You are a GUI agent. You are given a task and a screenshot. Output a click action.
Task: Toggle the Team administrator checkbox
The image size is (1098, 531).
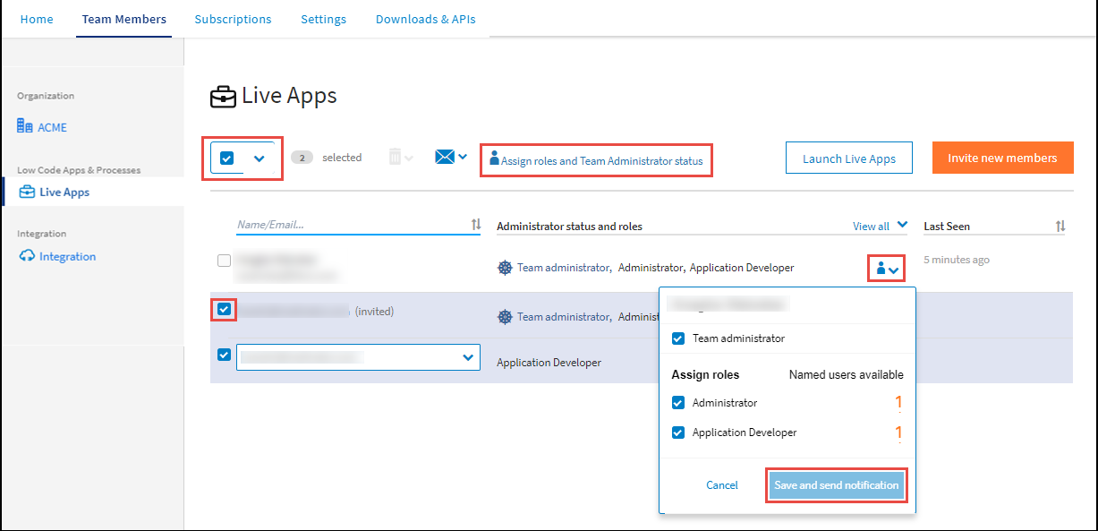tap(678, 338)
